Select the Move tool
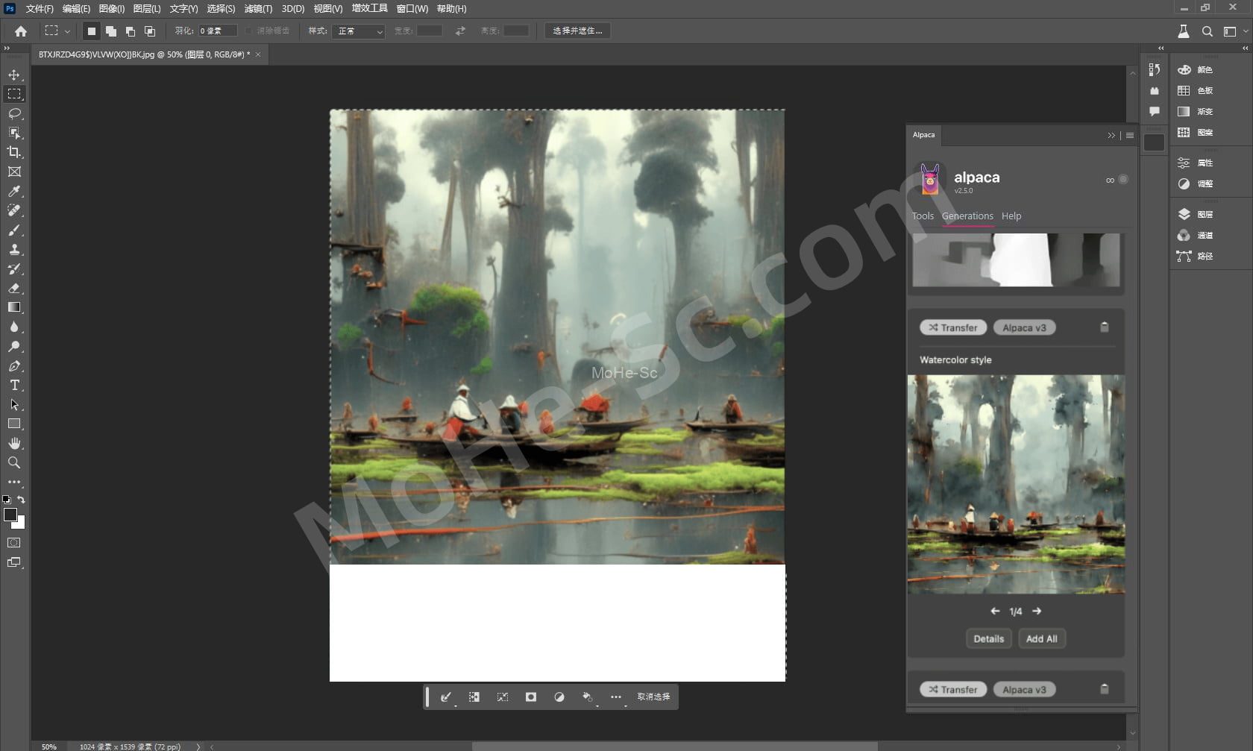 coord(14,75)
